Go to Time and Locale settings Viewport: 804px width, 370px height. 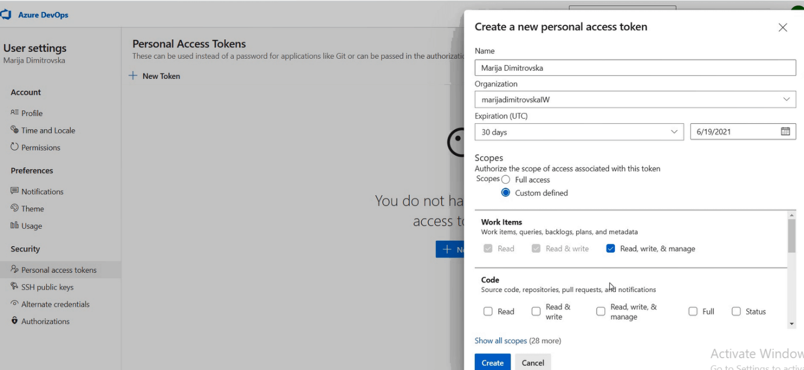[x=48, y=131]
